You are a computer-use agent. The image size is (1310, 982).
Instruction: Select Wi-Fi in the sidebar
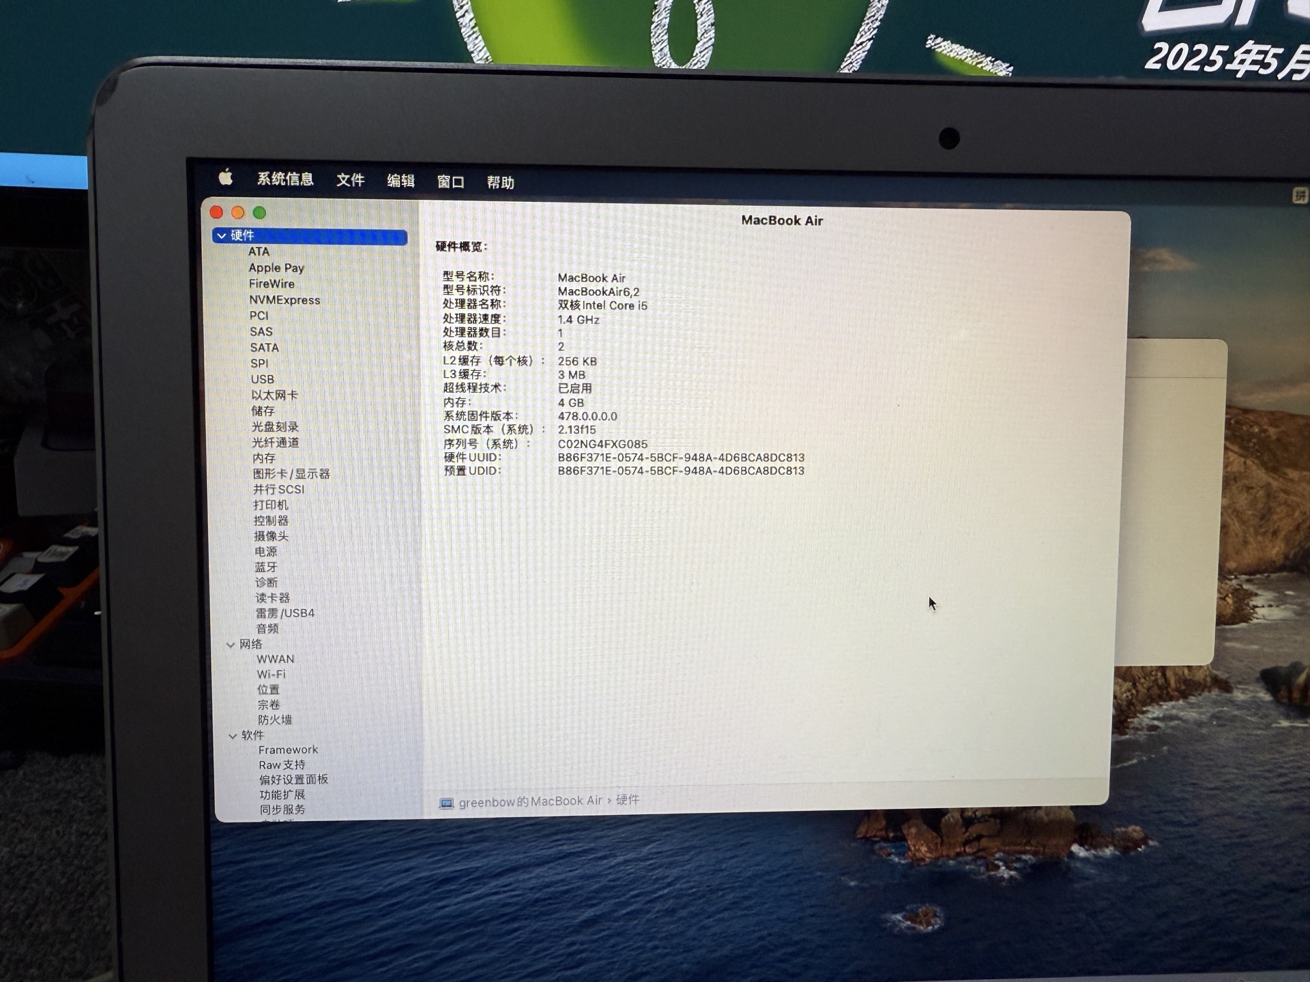[272, 674]
